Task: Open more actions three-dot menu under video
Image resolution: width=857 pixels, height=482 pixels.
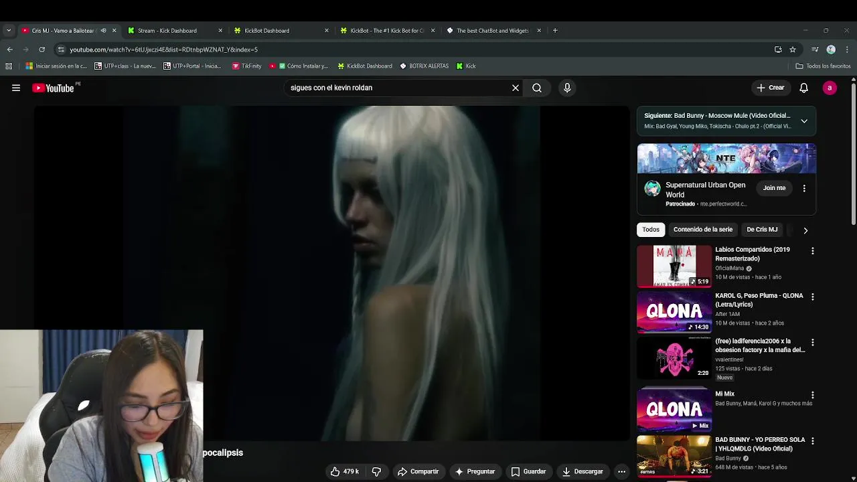Action: point(621,471)
